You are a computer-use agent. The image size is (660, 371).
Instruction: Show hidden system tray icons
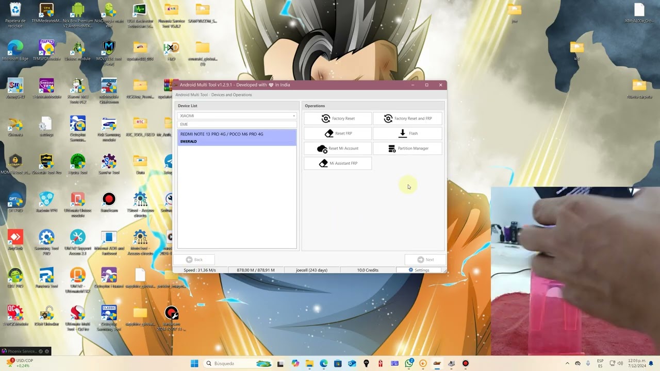[567, 363]
